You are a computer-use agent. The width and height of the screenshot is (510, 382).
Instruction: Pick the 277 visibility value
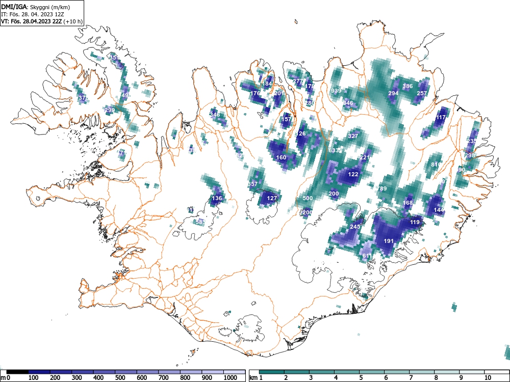coord(298,81)
